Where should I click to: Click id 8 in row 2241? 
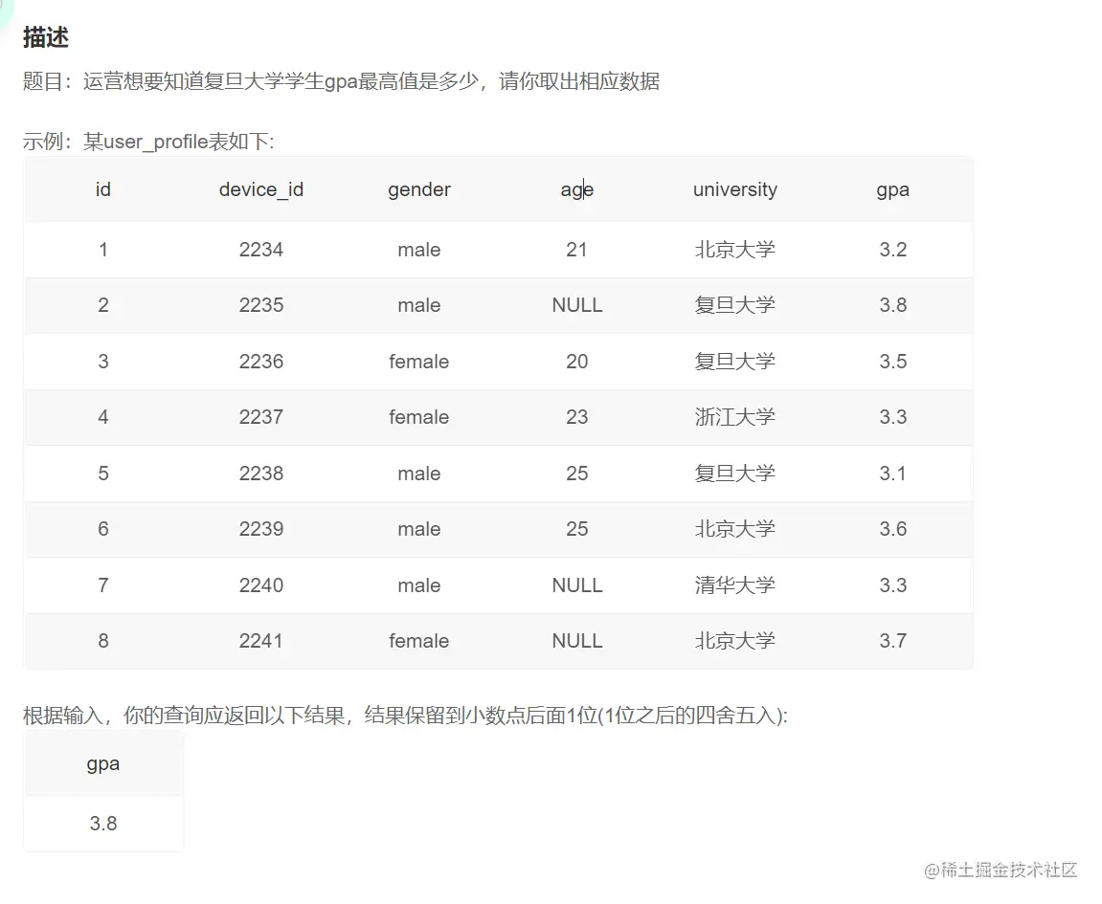click(x=103, y=641)
